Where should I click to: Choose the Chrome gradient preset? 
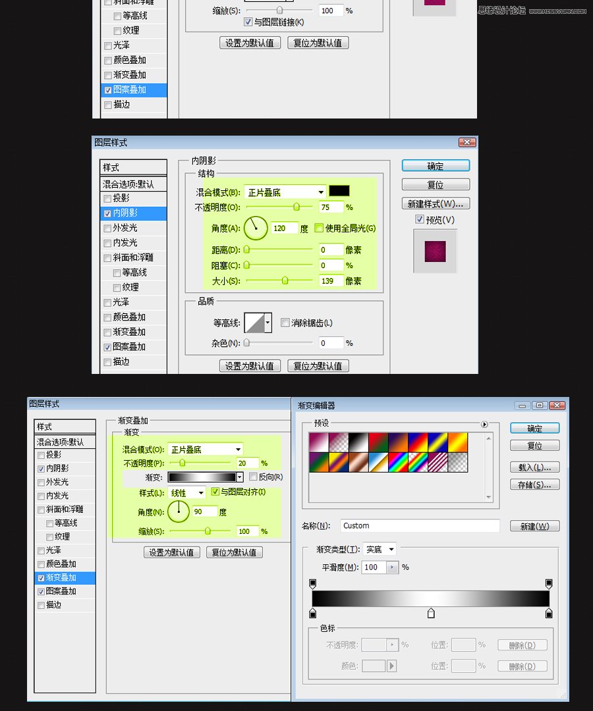click(x=378, y=463)
